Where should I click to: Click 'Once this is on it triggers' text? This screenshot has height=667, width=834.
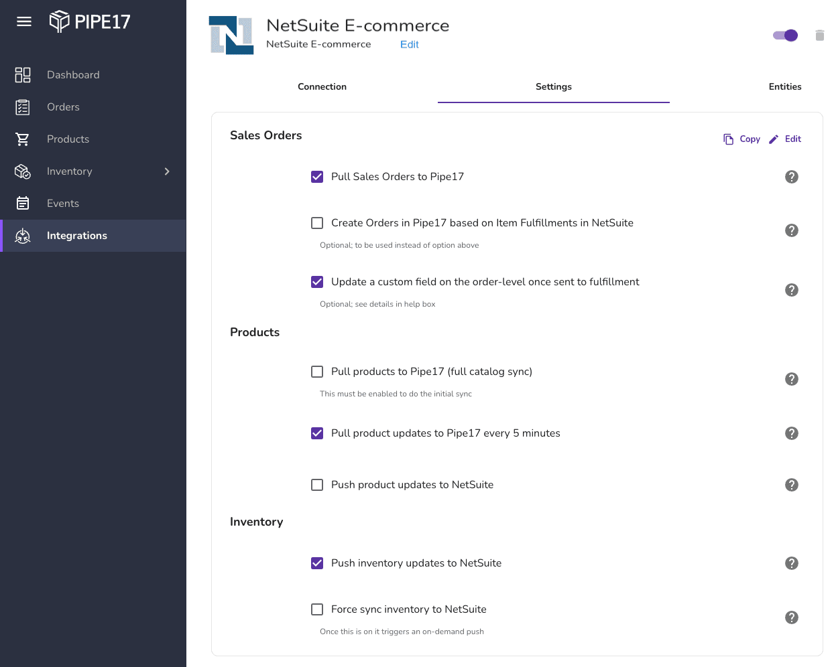coord(402,632)
